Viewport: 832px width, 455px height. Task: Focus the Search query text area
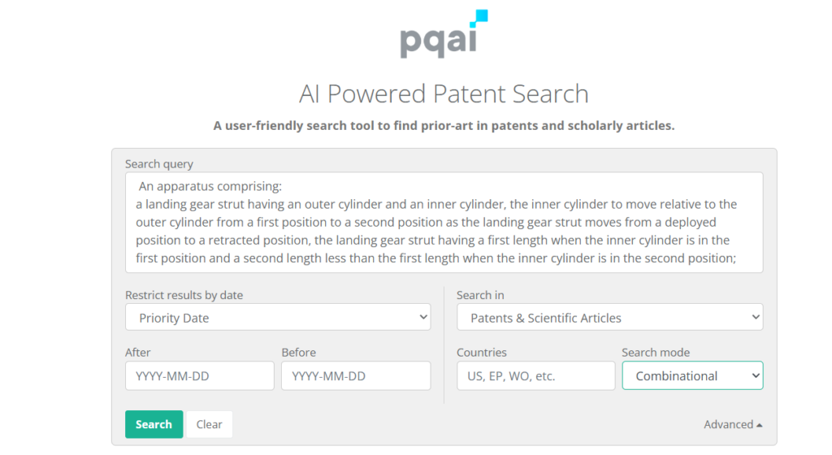(x=444, y=222)
